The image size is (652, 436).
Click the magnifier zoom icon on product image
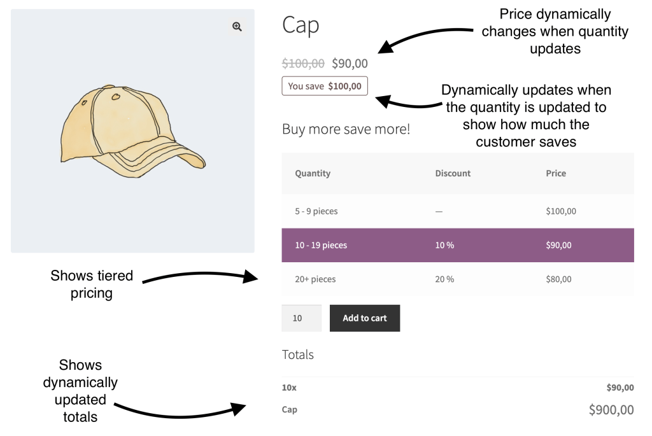tap(237, 26)
